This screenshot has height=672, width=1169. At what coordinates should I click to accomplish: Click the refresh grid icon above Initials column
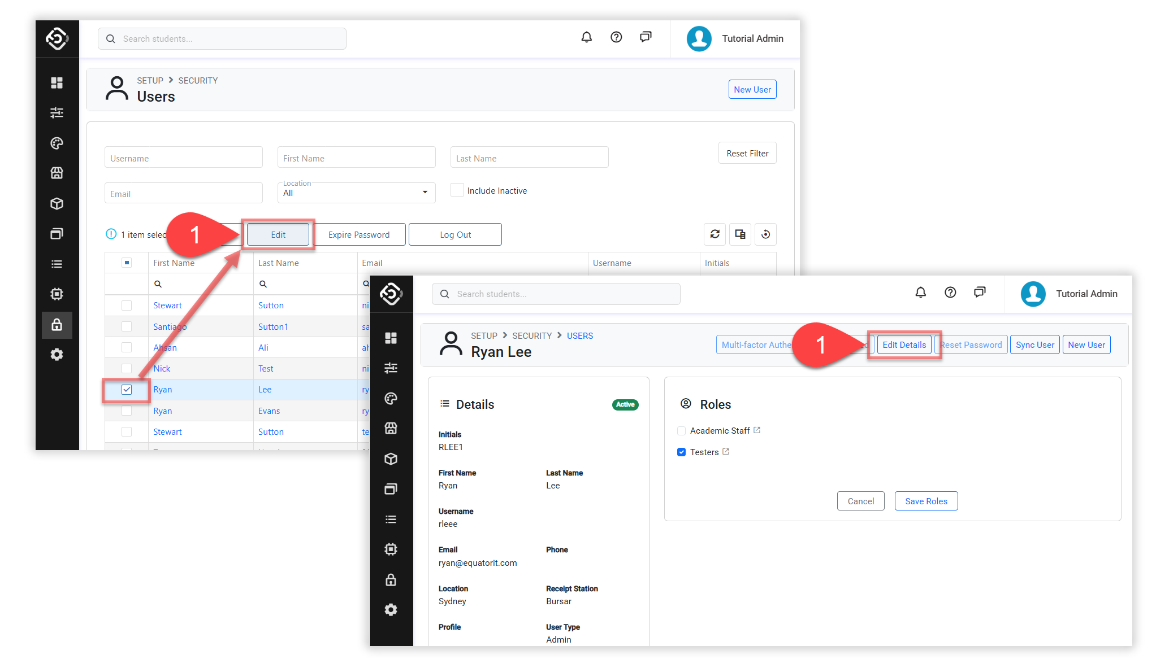pyautogui.click(x=715, y=234)
